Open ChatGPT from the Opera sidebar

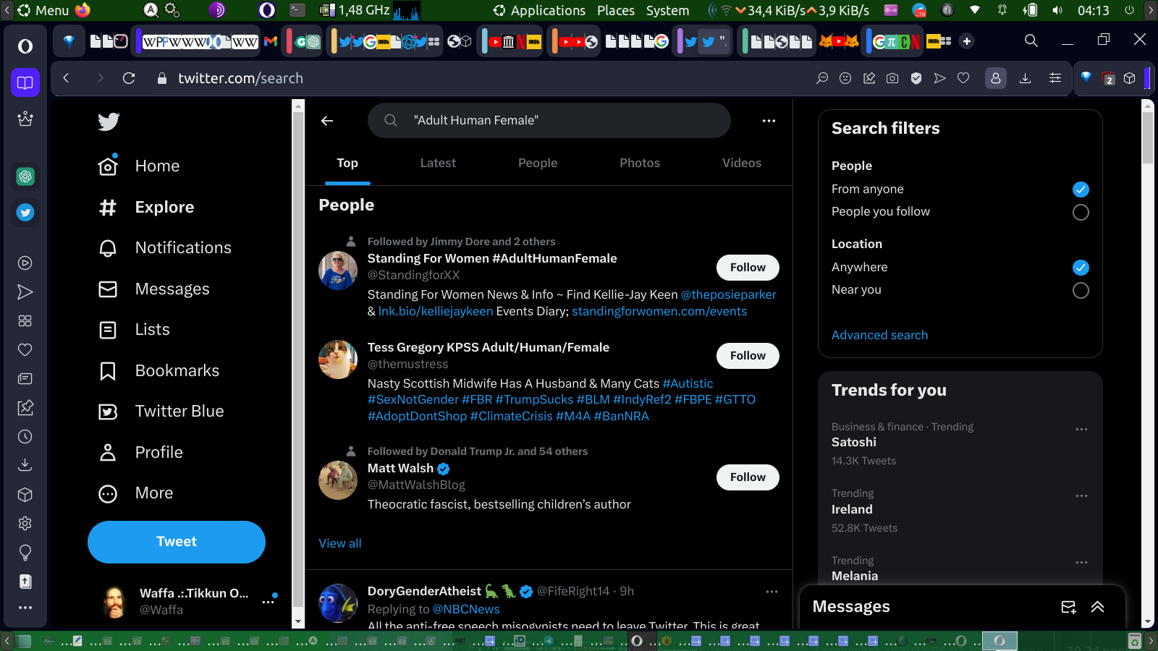tap(25, 176)
